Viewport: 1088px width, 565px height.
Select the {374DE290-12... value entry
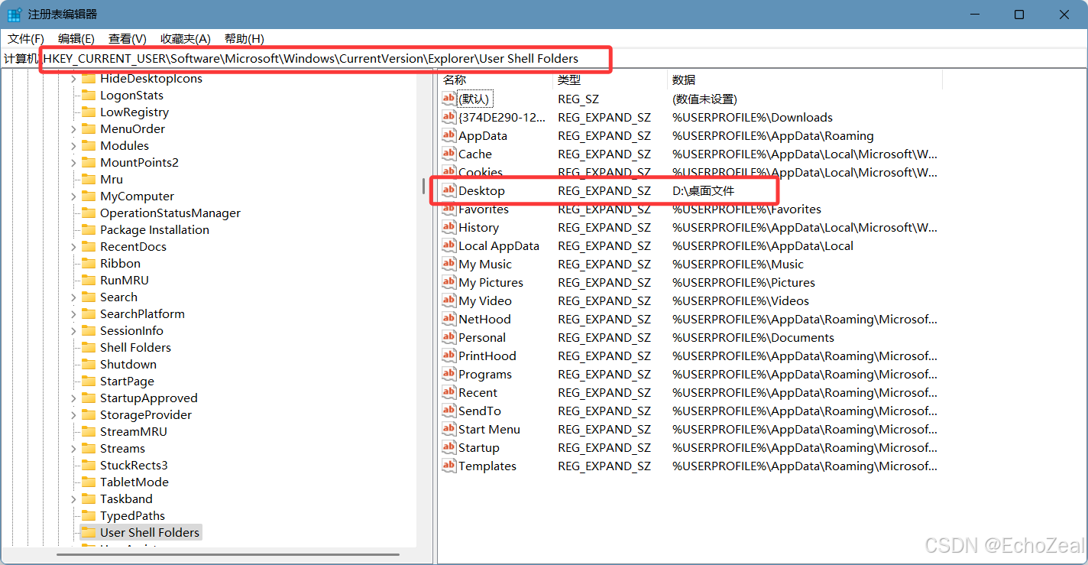(502, 117)
